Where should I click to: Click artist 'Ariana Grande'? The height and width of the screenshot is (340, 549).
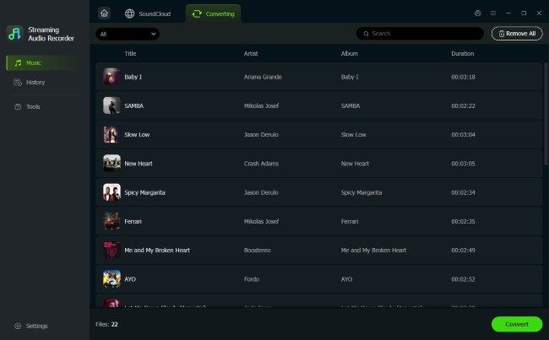click(263, 77)
